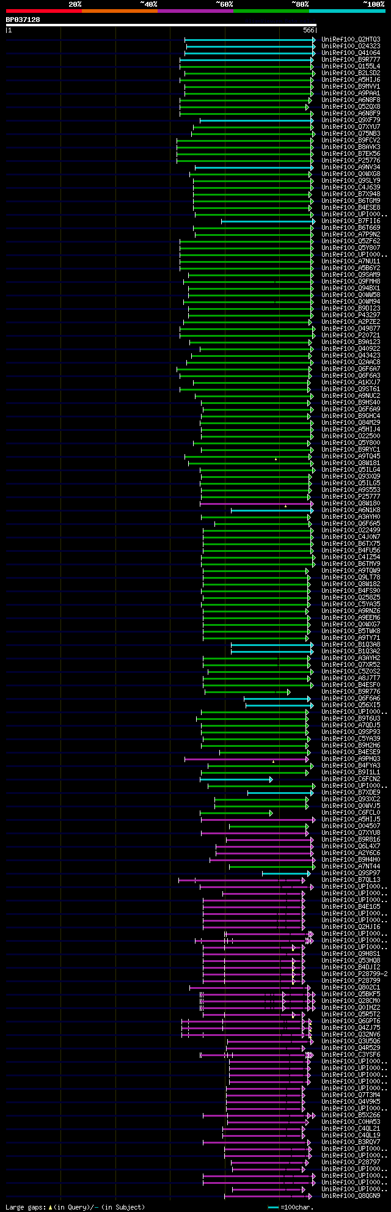This screenshot has height=1212, width=391.
Task: Click the purple alignment bar for Q8W180
Action: [256, 504]
